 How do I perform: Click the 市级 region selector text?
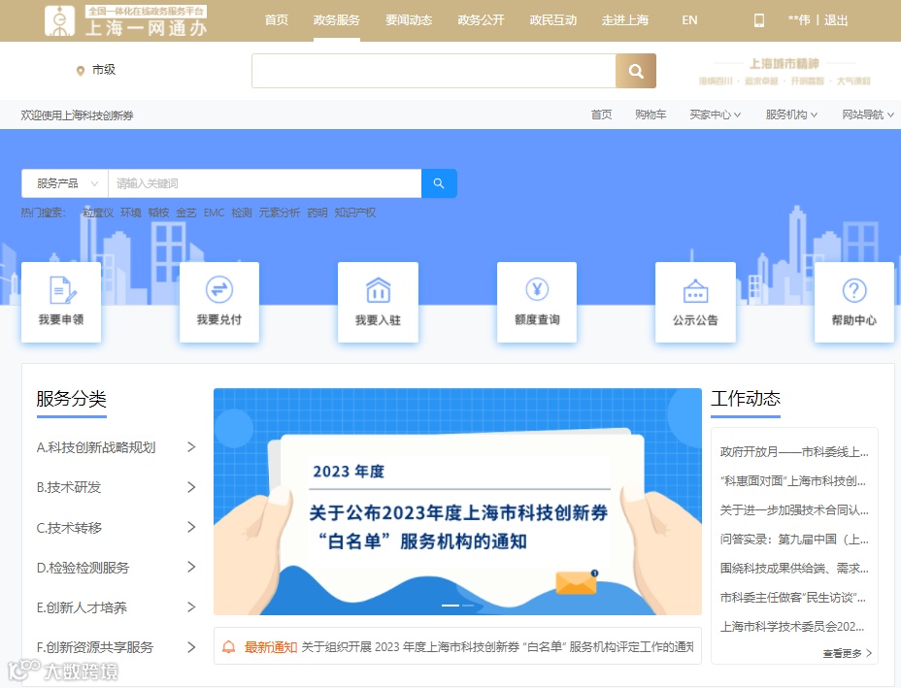click(x=104, y=70)
